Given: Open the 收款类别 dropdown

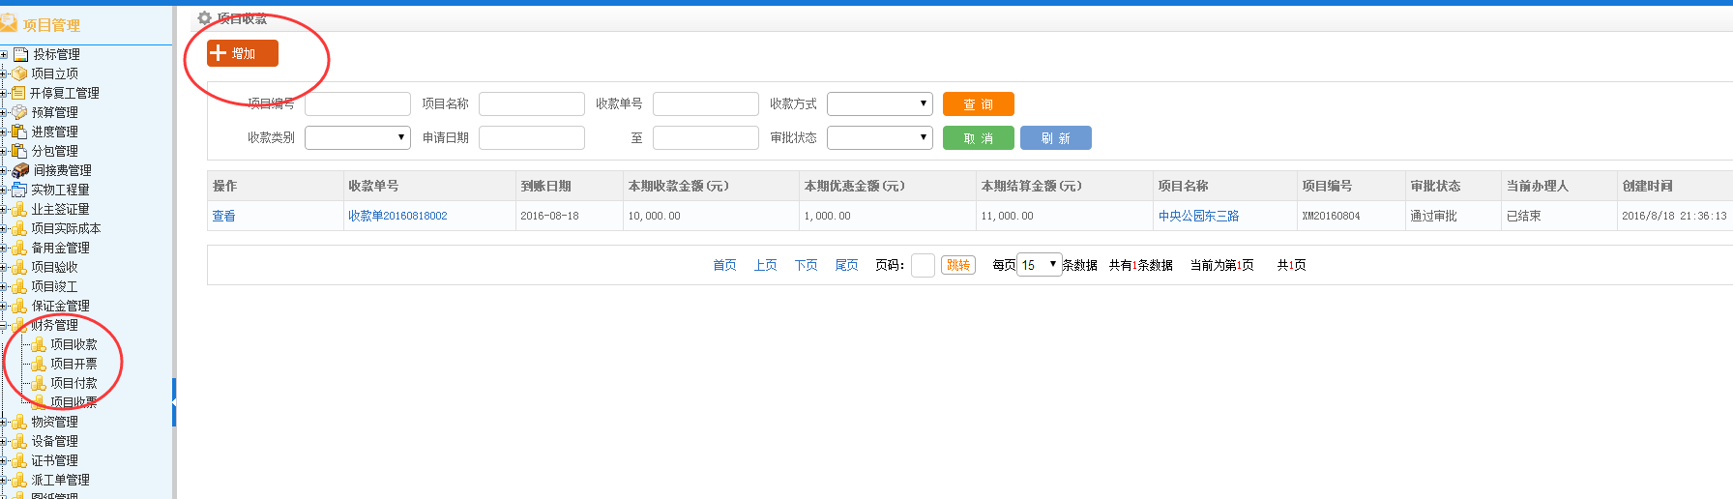Looking at the screenshot, I should pos(358,137).
